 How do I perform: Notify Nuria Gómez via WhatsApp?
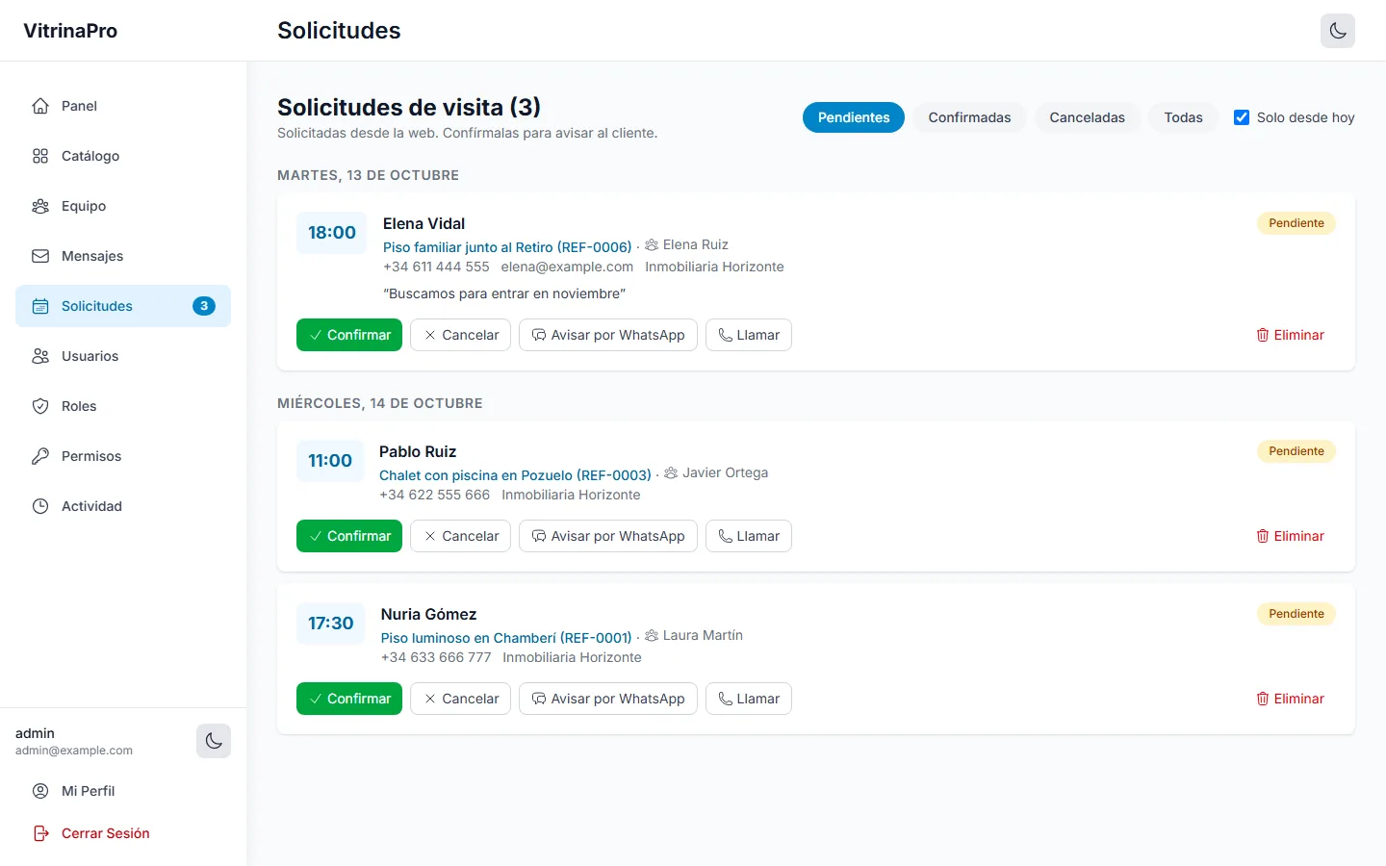click(x=607, y=699)
